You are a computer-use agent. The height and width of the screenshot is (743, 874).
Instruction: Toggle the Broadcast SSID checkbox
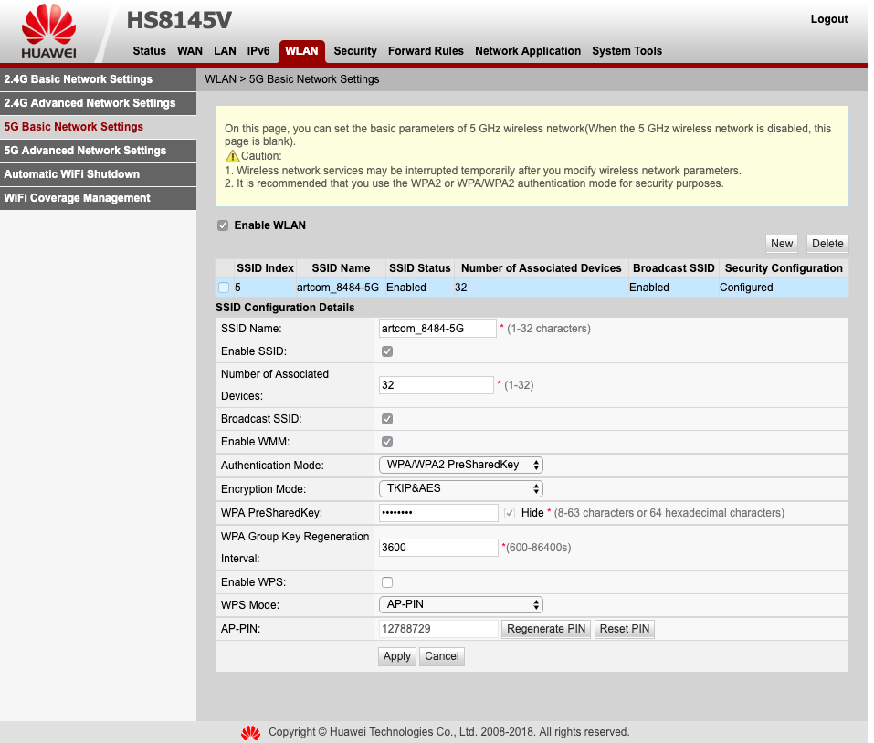387,419
